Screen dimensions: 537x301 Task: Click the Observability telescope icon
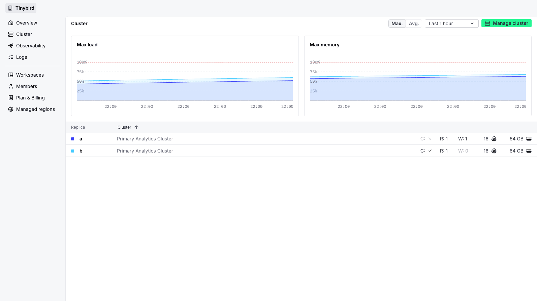(x=11, y=46)
